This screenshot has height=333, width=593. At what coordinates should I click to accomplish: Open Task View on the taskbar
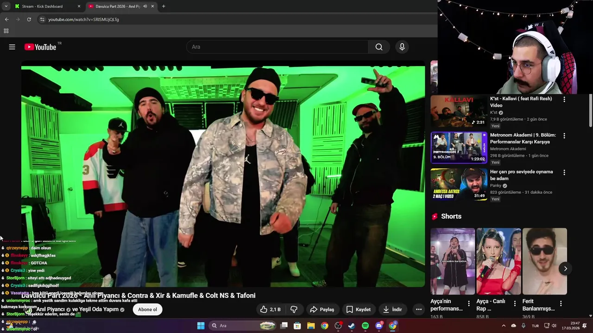[x=284, y=326]
